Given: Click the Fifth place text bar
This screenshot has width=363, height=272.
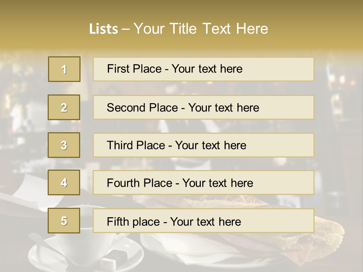Looking at the screenshot, I should point(203,220).
